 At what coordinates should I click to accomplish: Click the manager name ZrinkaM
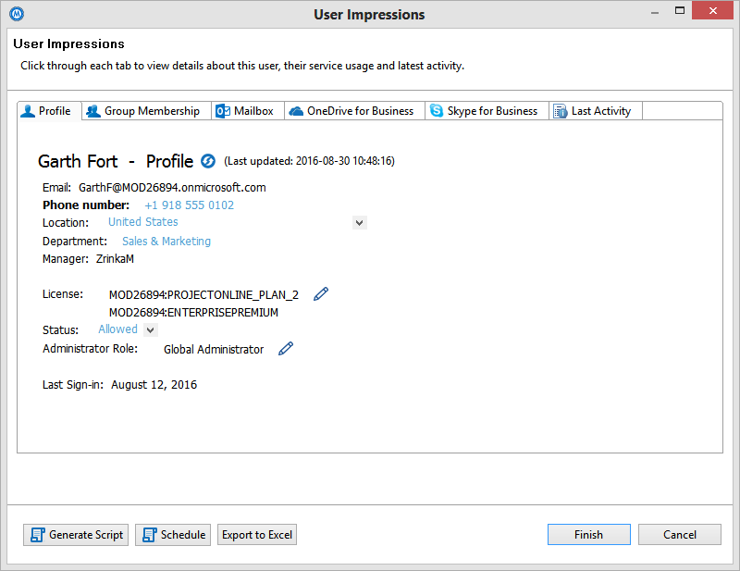[x=117, y=258]
